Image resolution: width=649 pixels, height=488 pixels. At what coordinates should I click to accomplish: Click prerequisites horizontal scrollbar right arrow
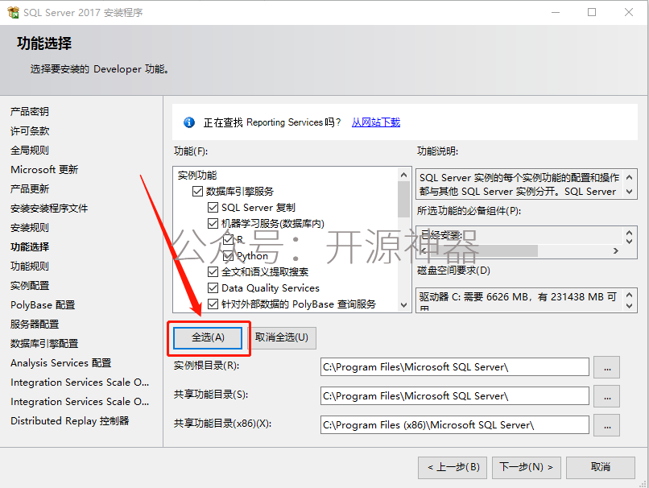(x=616, y=250)
